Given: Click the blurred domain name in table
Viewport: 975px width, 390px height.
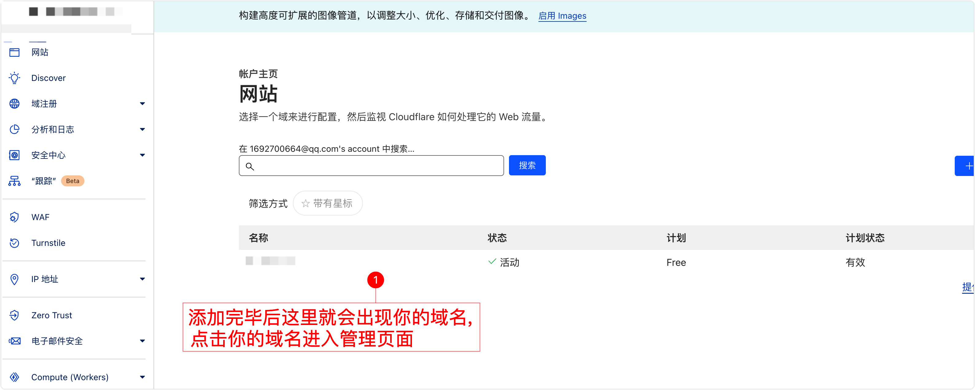Looking at the screenshot, I should point(270,261).
